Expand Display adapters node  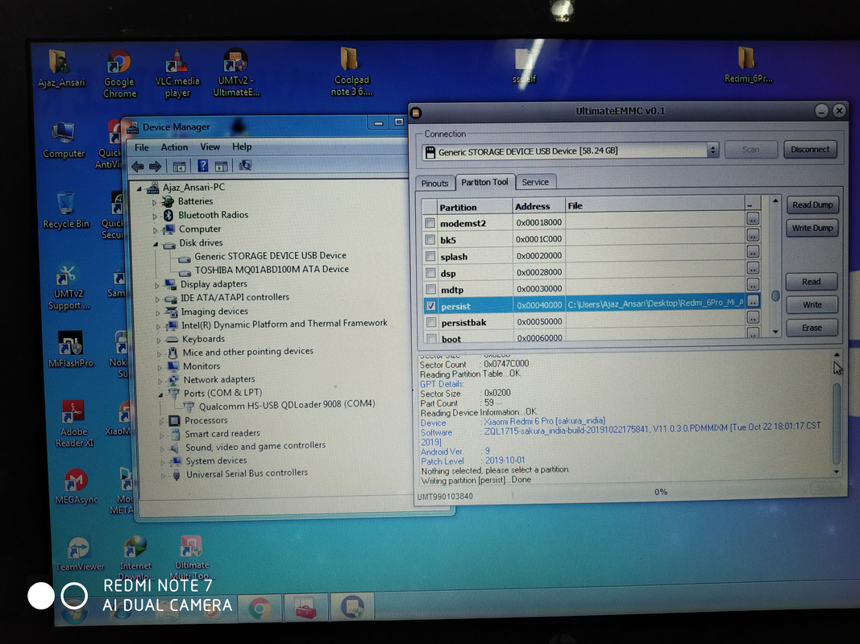pyautogui.click(x=157, y=285)
